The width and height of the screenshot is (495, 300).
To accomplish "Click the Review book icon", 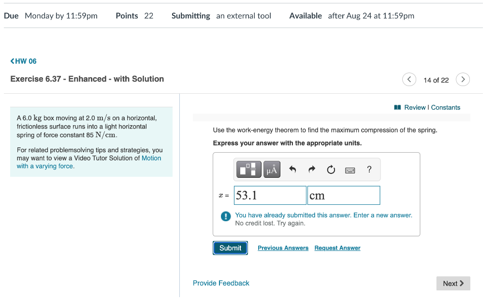I will 397,107.
